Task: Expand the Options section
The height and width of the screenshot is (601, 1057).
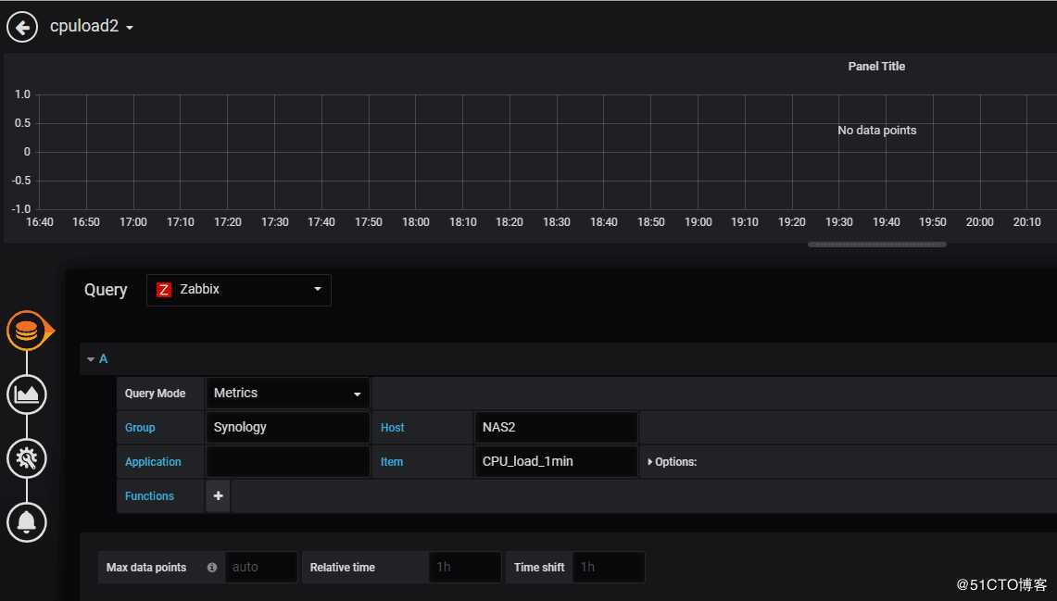Action: click(672, 462)
